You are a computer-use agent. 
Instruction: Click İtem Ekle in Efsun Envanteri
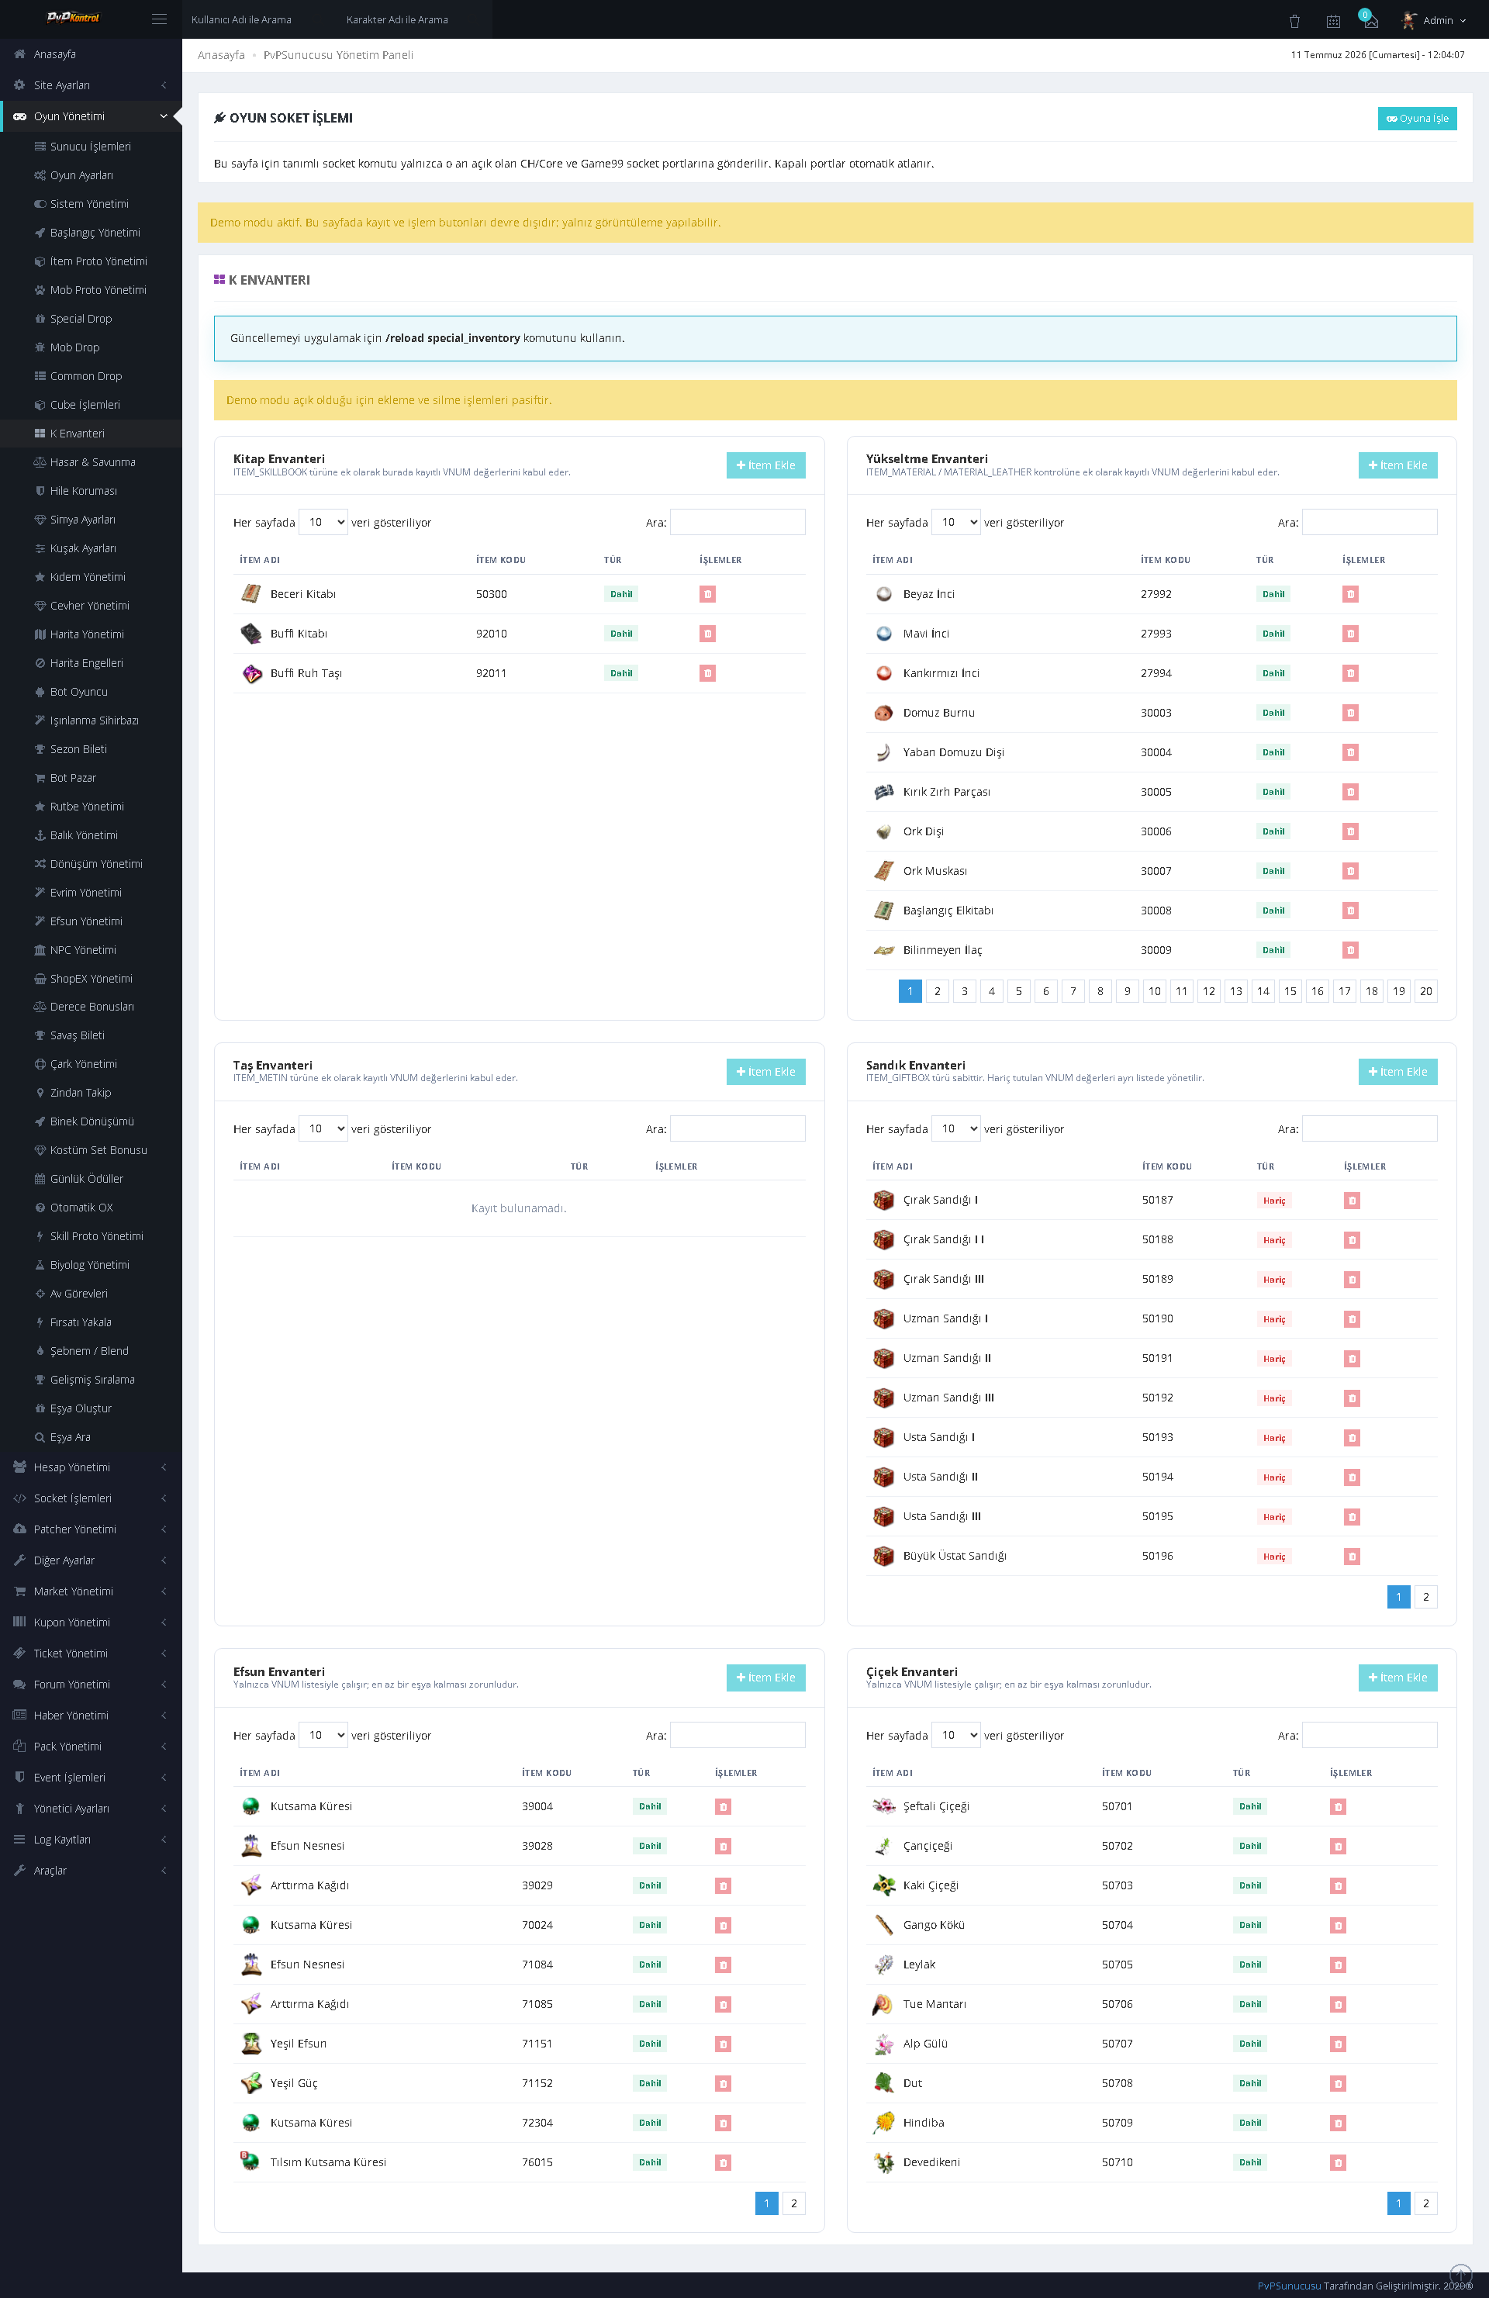point(765,1678)
